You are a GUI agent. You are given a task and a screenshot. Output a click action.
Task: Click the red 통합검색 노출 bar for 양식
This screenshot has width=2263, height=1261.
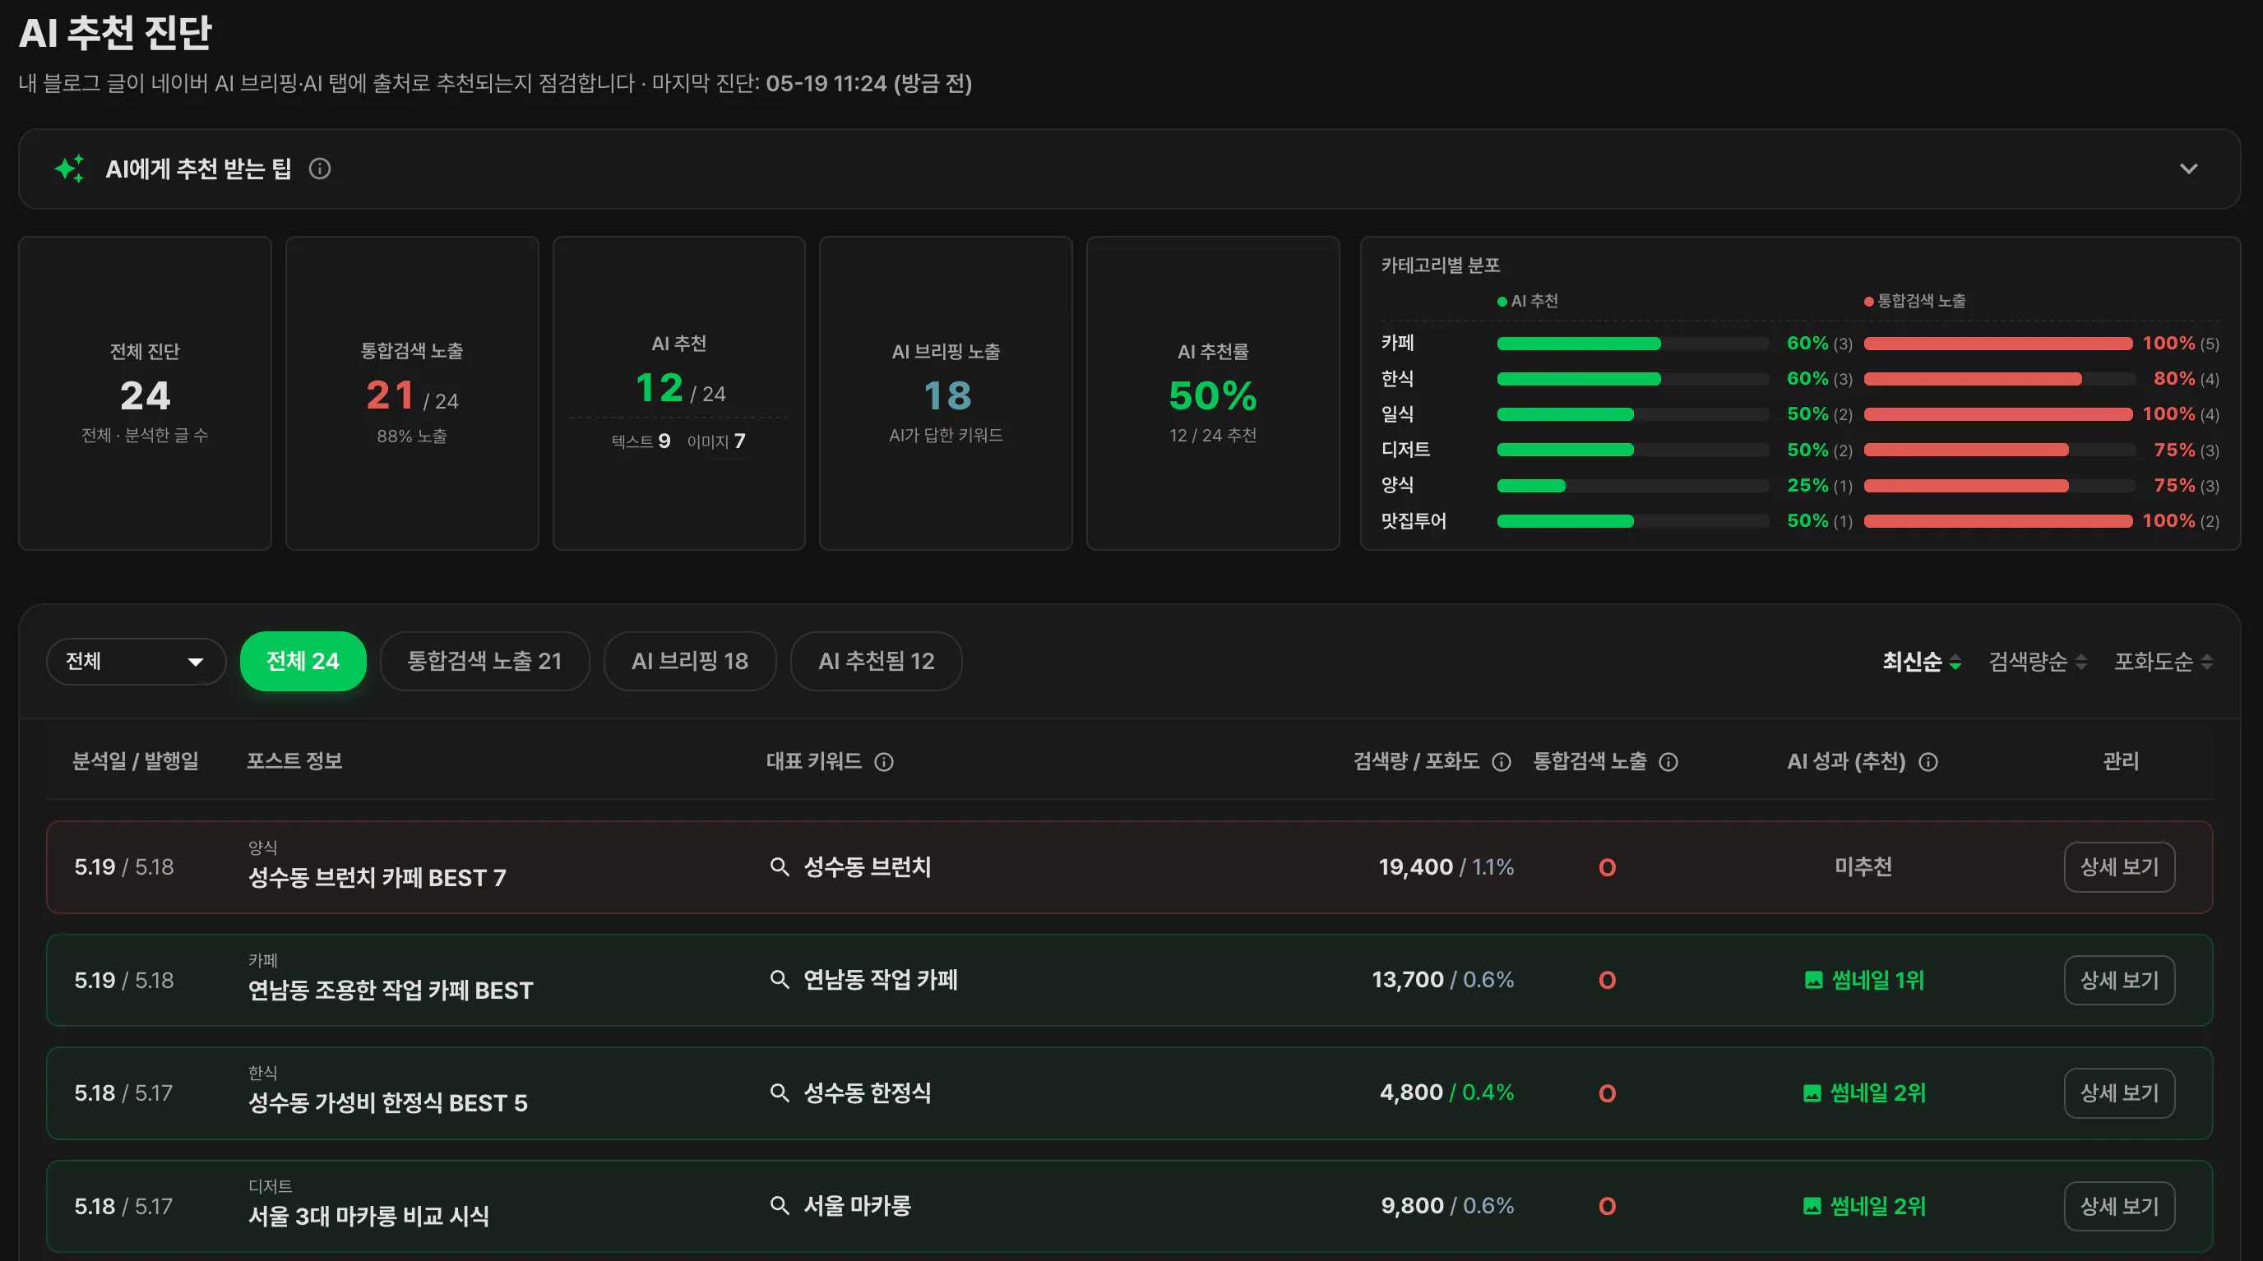pyautogui.click(x=1966, y=486)
